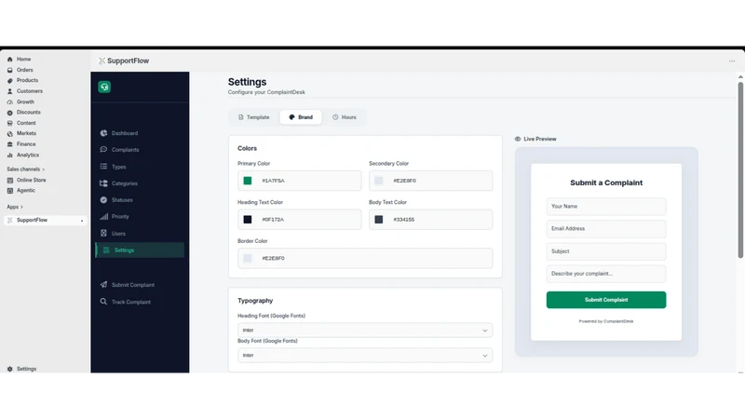
Task: Click the Finance bank icon
Action: click(10, 144)
